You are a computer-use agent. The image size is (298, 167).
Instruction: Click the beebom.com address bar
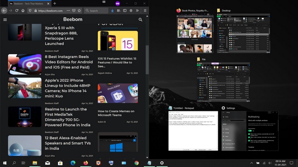point(50,11)
